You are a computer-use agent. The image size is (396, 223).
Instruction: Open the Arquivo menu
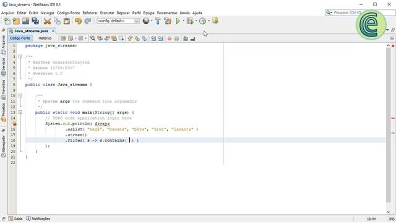pos(7,13)
